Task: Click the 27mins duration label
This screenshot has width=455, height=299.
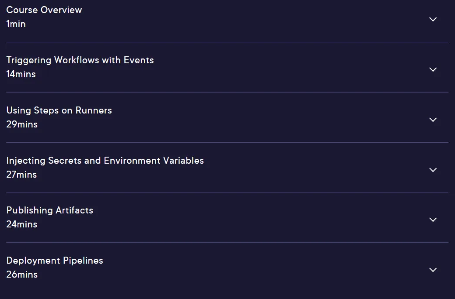Action: click(21, 175)
